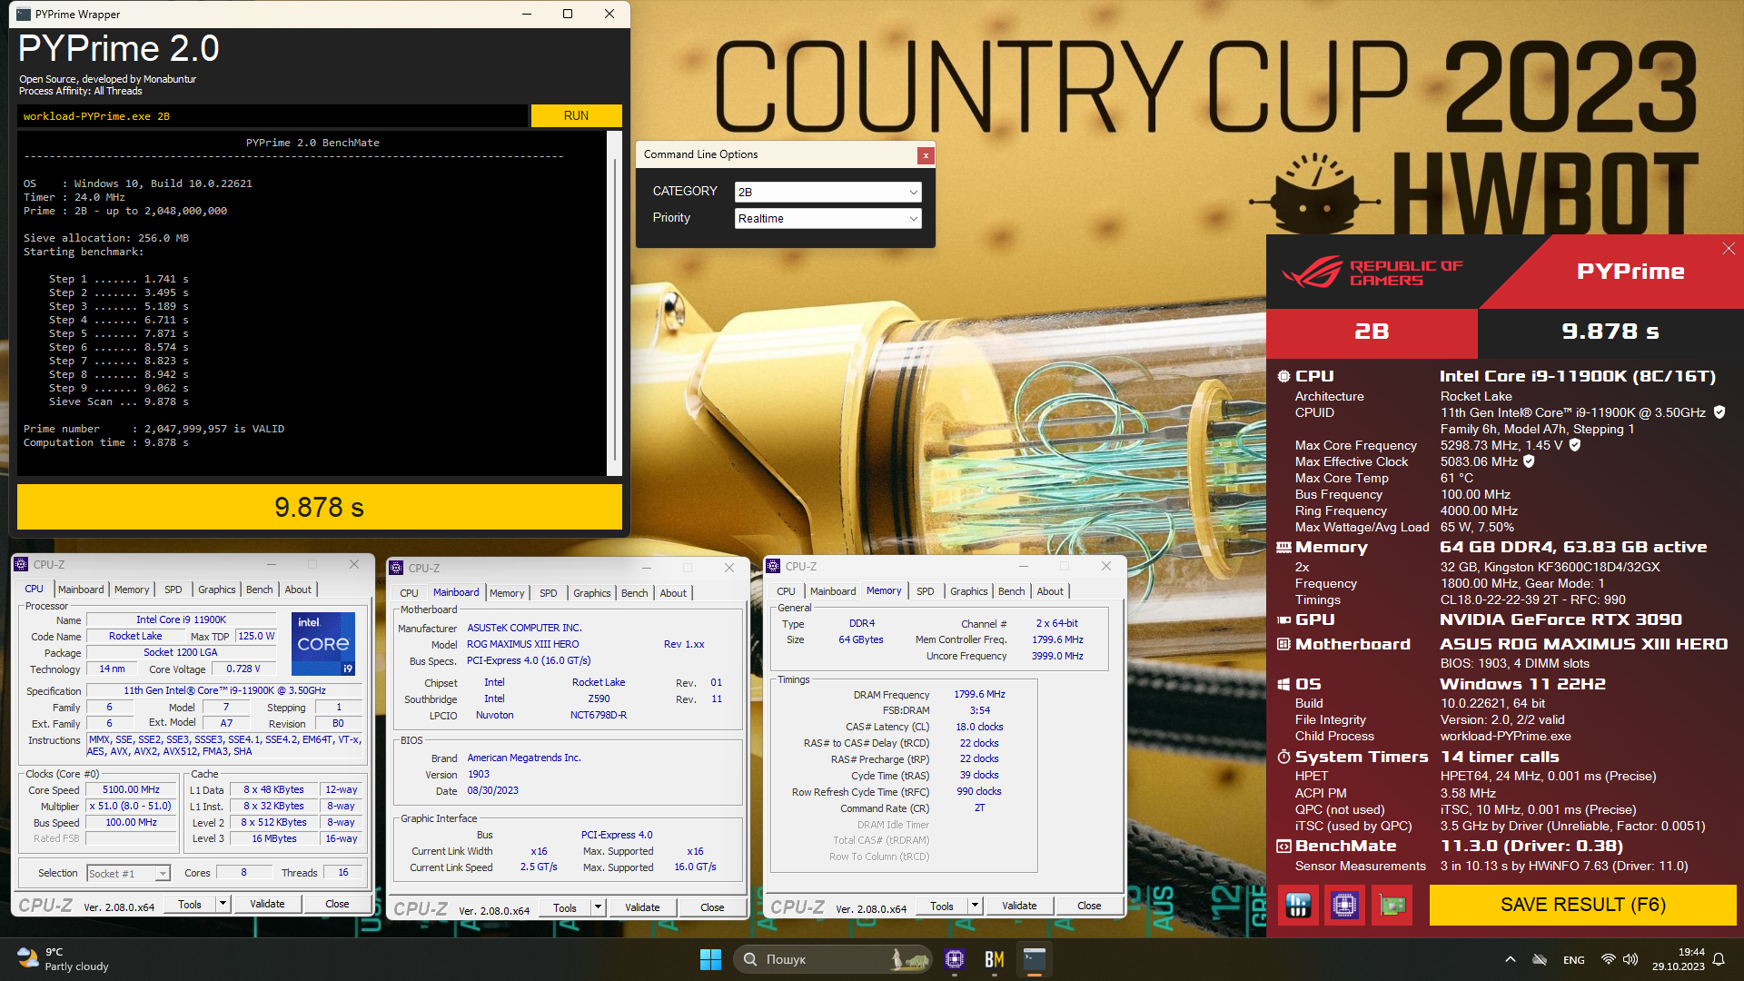Click the Windows Start button

pos(710,959)
